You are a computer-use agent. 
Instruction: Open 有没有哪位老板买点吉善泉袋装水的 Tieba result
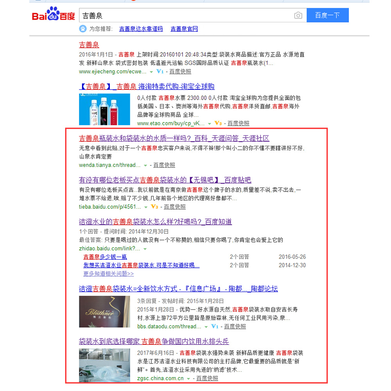[x=165, y=180]
